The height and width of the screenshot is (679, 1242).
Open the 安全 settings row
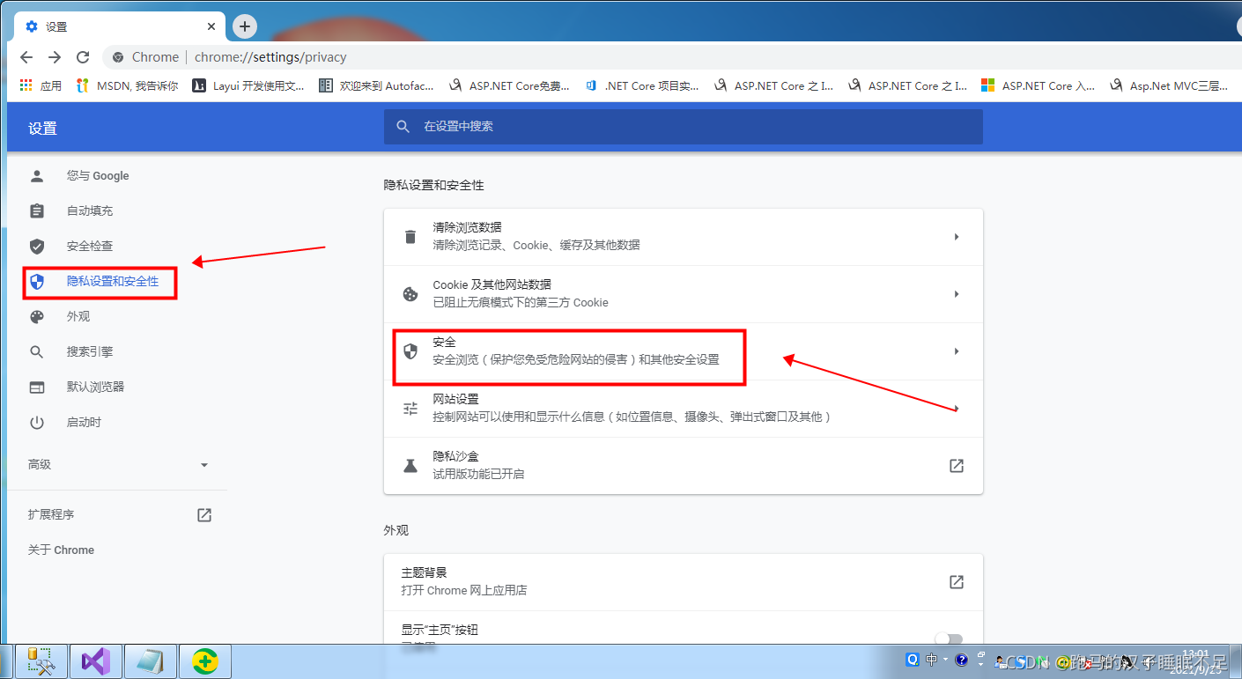tap(683, 351)
